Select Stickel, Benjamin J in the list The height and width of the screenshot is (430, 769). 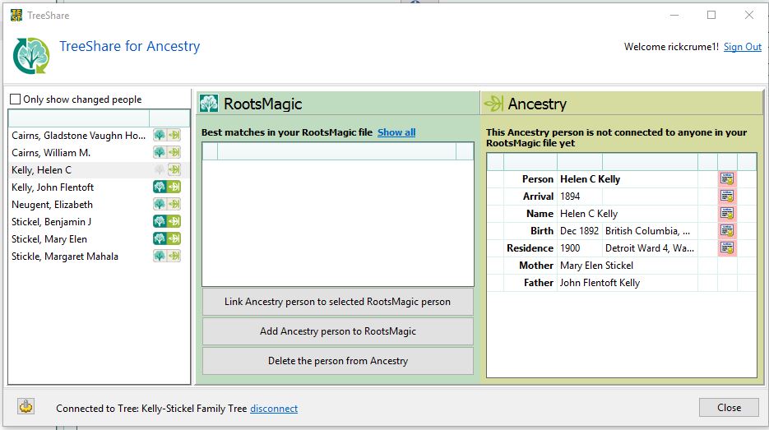52,222
